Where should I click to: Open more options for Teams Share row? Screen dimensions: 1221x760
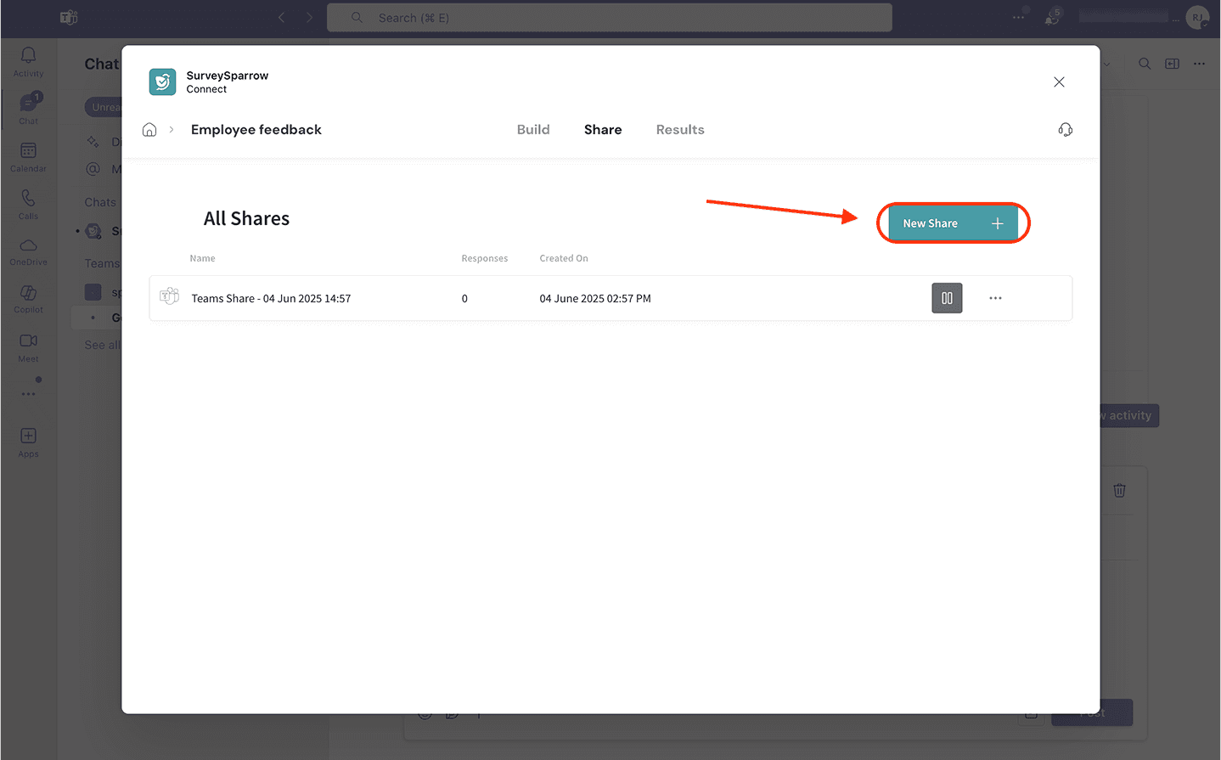[995, 298]
